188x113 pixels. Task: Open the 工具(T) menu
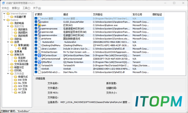pos(26,8)
